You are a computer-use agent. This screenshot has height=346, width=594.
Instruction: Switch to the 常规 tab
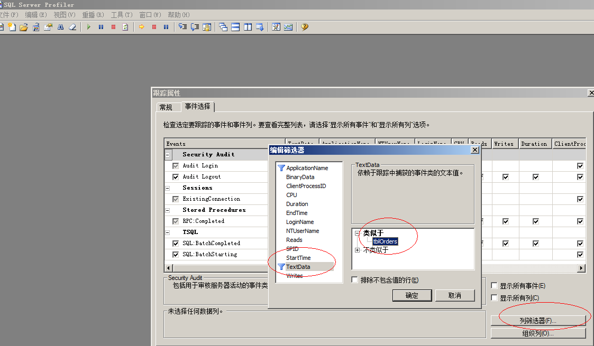point(166,107)
